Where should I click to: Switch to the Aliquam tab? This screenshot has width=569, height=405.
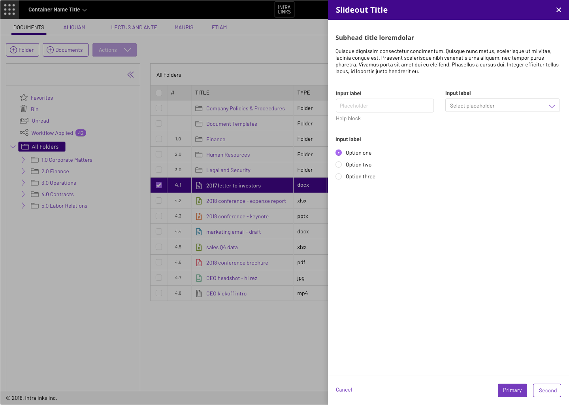coord(74,27)
